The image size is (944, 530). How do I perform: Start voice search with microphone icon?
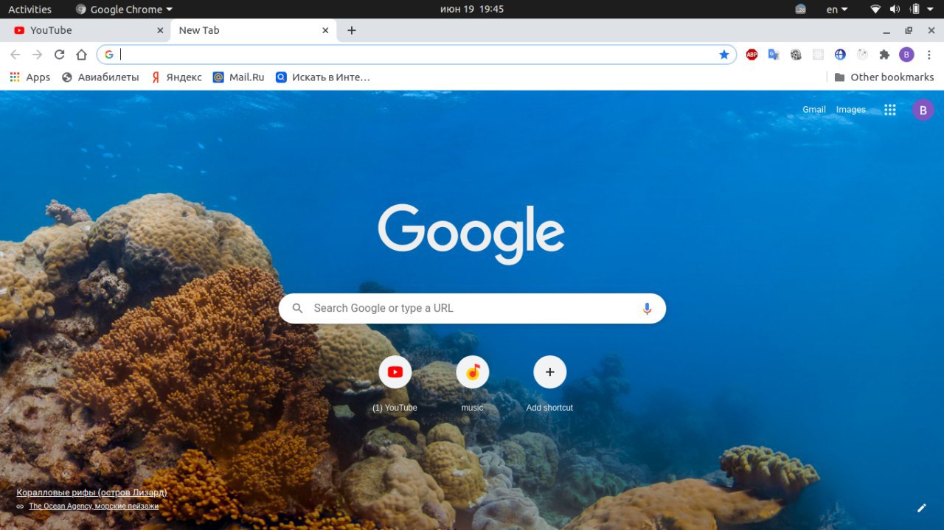[x=647, y=309]
